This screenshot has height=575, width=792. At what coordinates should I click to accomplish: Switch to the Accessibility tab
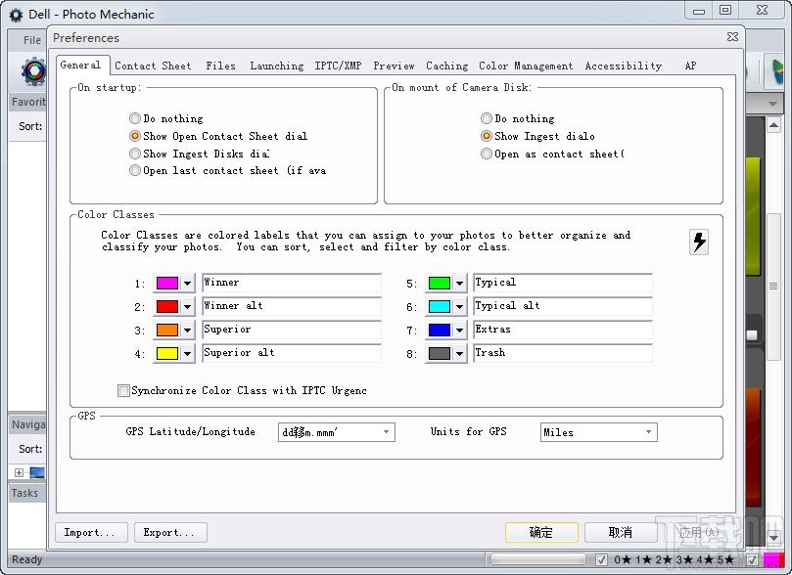(624, 66)
